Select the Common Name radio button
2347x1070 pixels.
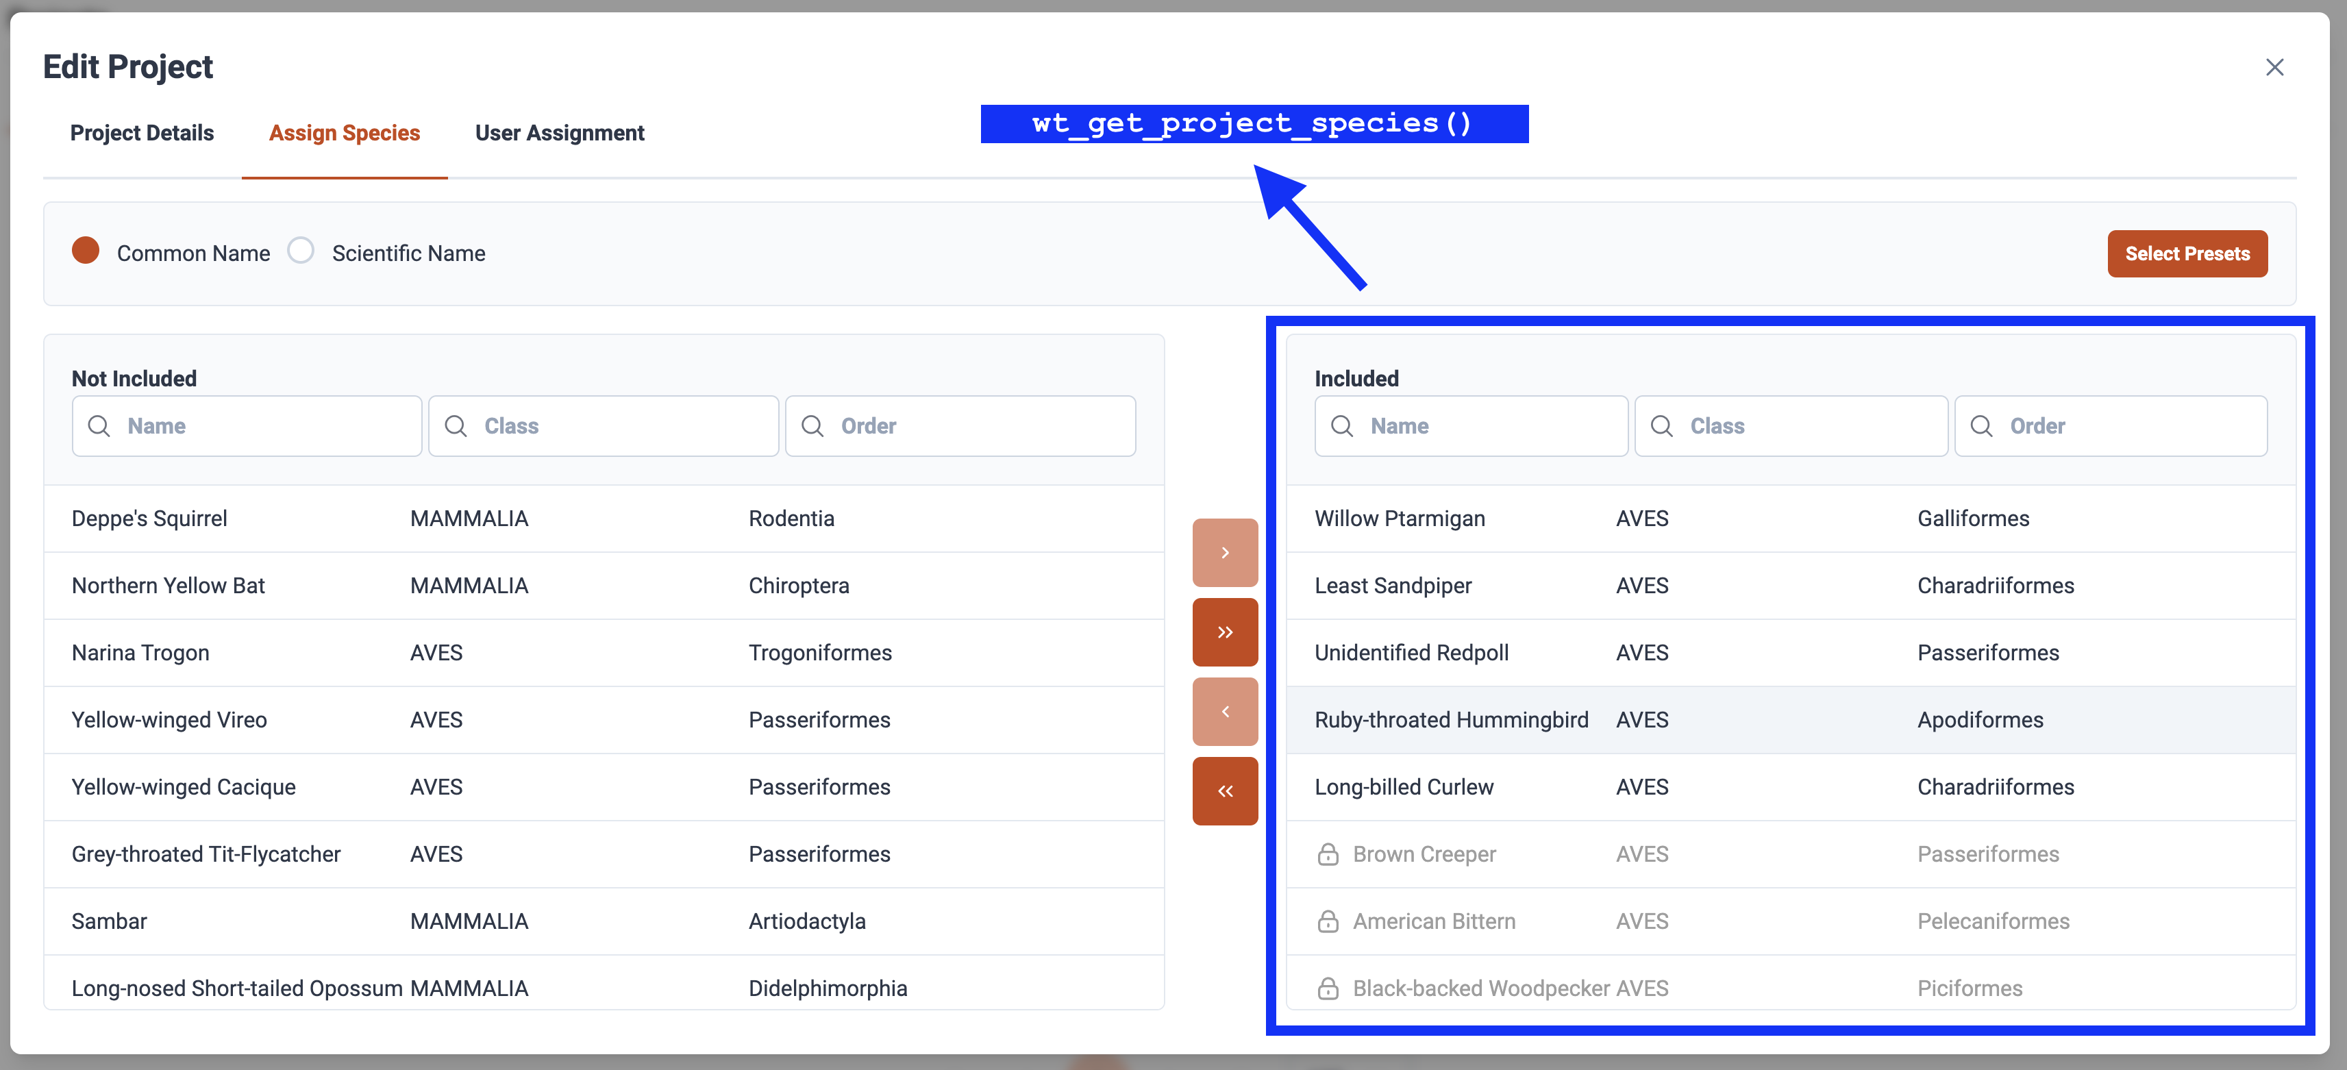point(86,251)
